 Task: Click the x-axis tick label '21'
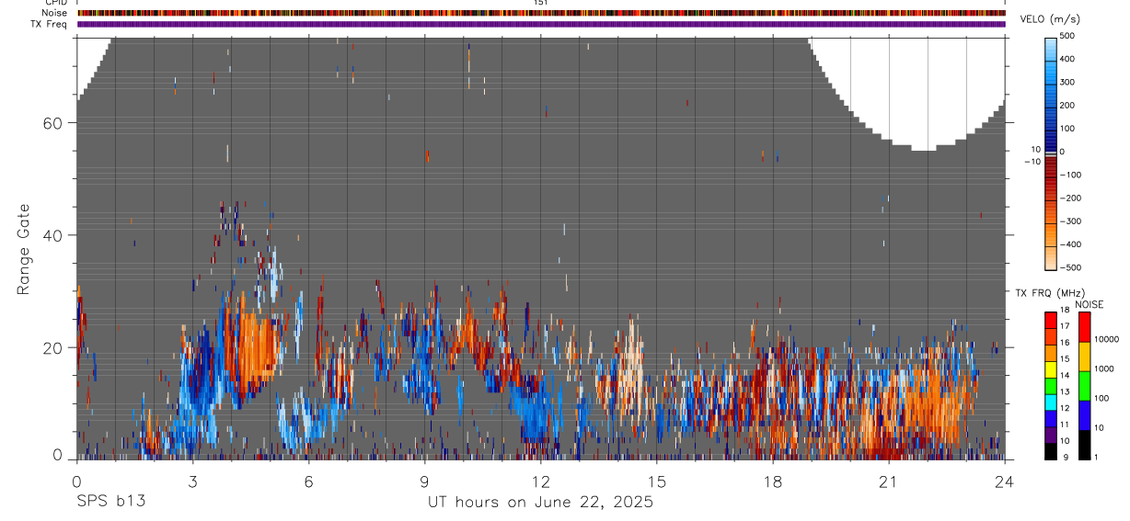[889, 481]
